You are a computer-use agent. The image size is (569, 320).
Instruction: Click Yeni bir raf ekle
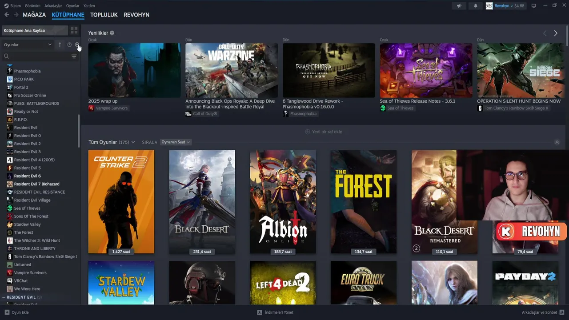click(324, 132)
